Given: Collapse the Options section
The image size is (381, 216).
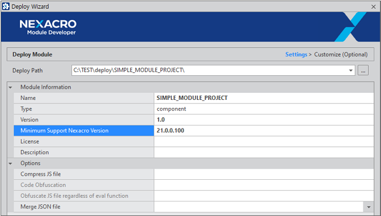Looking at the screenshot, I should [x=10, y=163].
